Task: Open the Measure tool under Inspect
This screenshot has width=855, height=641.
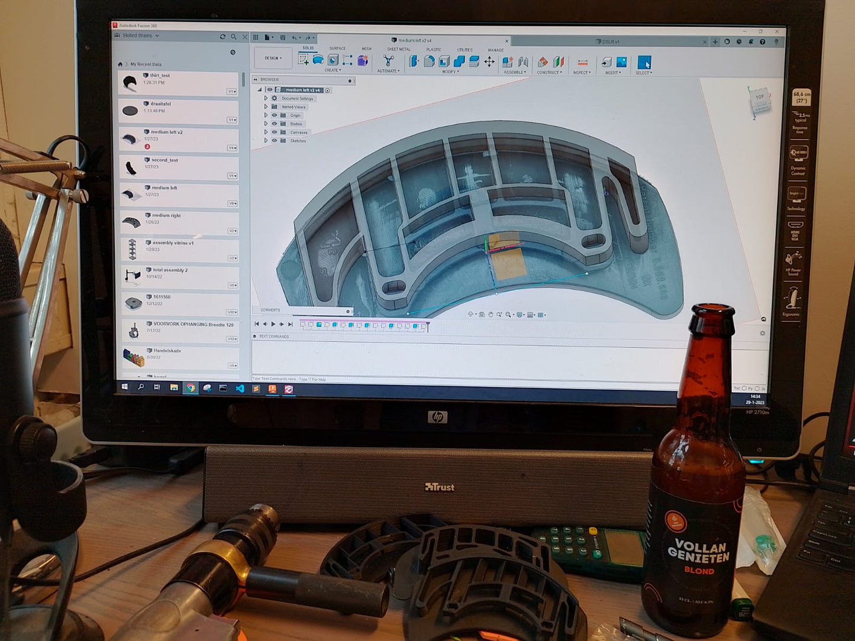Action: [x=582, y=63]
